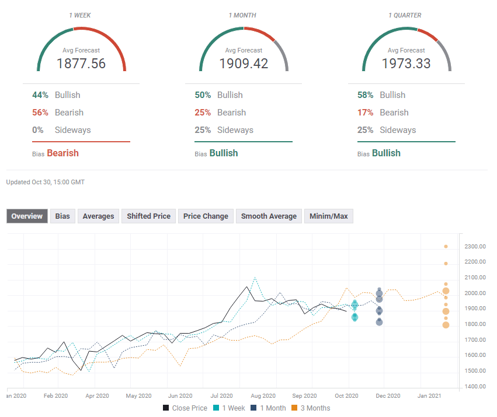Image resolution: width=497 pixels, height=417 pixels.
Task: Toggle the Close Price series in legend
Action: (x=185, y=408)
